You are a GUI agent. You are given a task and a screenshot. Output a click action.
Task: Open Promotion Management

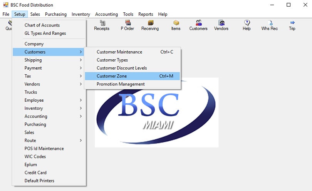pos(133,84)
